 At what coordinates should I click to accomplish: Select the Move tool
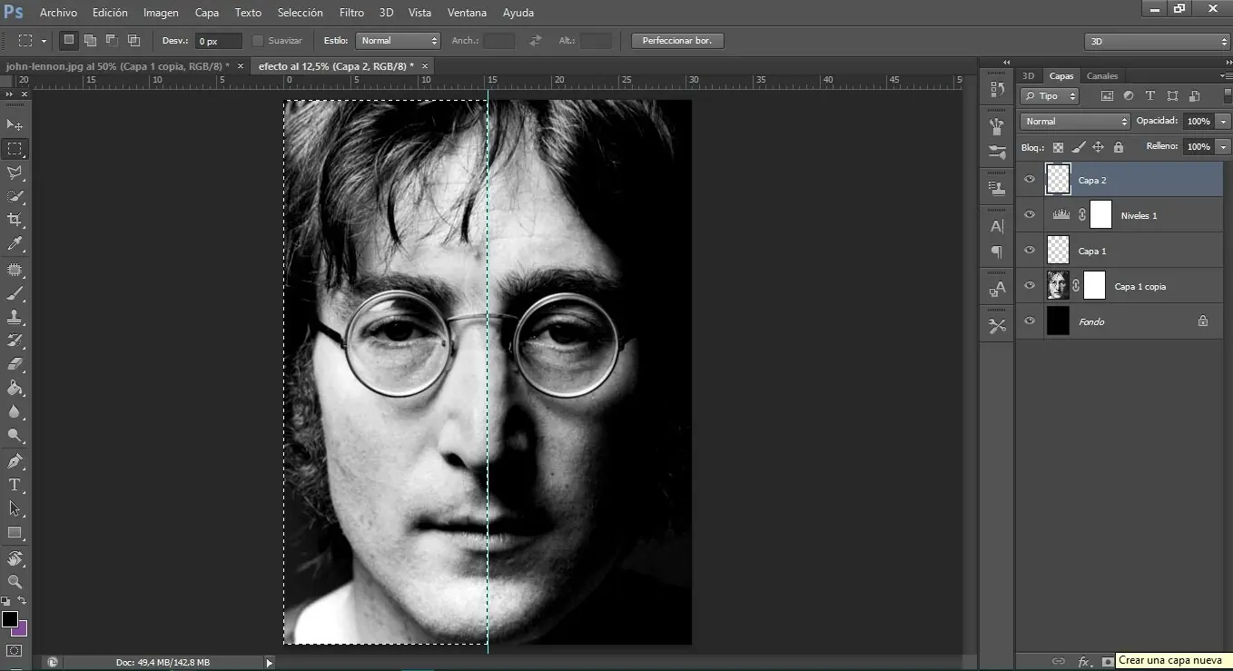coord(15,123)
